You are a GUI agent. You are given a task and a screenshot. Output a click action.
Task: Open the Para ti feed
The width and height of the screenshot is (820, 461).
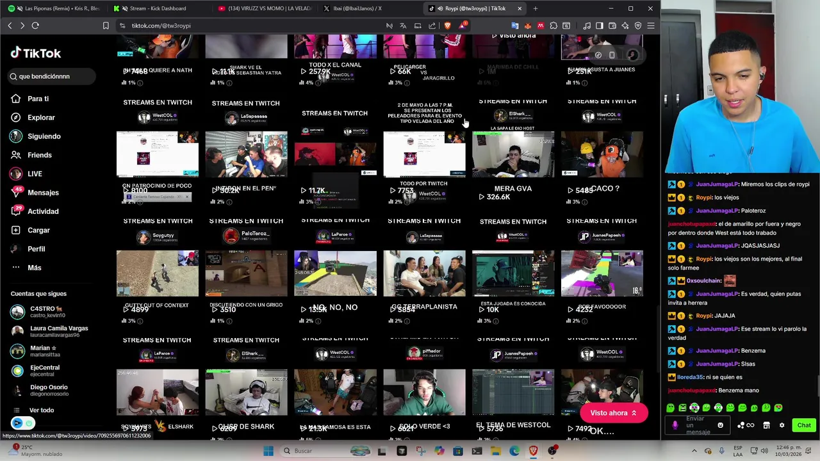(38, 99)
